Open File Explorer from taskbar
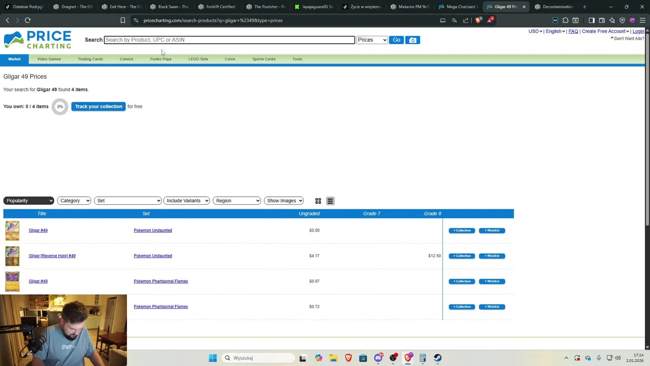 333,358
